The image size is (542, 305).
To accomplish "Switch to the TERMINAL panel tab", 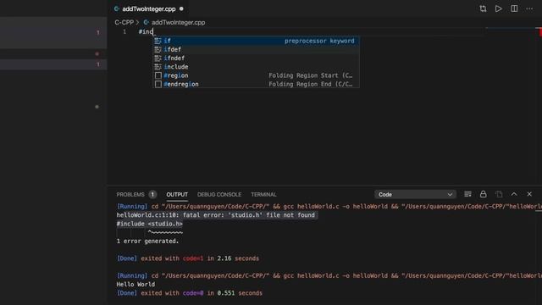I will pyautogui.click(x=263, y=195).
